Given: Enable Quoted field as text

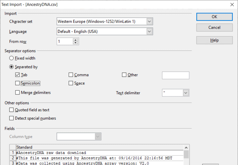Looking at the screenshot, I should (x=11, y=110).
